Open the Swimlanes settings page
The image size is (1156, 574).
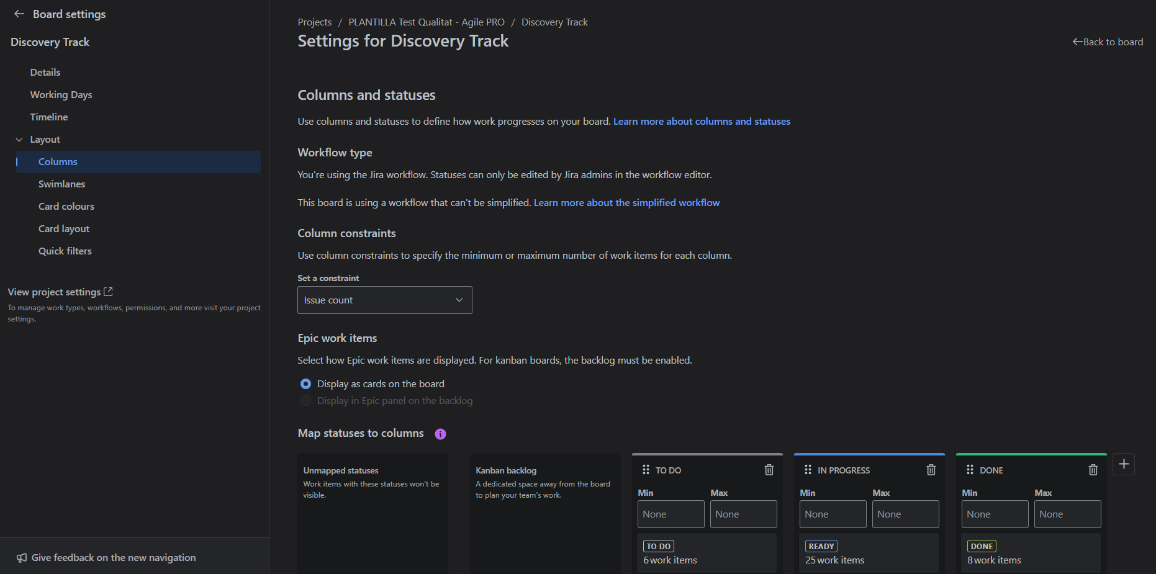pos(61,184)
